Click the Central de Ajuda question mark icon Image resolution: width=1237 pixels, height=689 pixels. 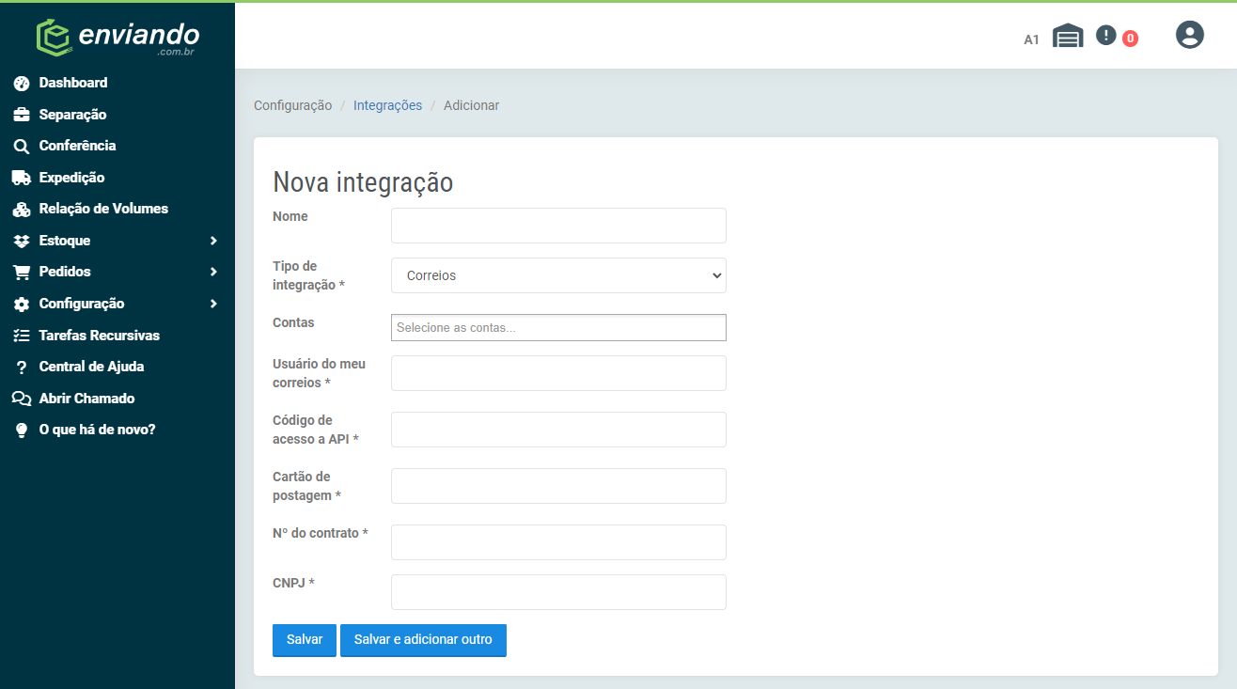click(22, 368)
